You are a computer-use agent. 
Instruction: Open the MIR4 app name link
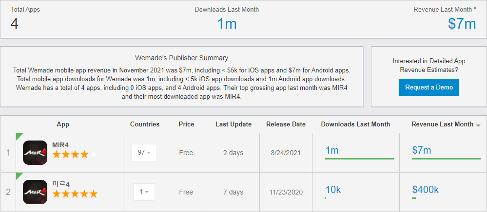coord(60,145)
